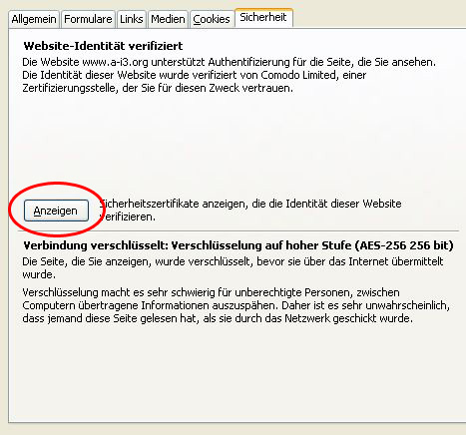466x435 pixels.
Task: Click the heading Website-Identität verifiziert
Action: pos(103,46)
